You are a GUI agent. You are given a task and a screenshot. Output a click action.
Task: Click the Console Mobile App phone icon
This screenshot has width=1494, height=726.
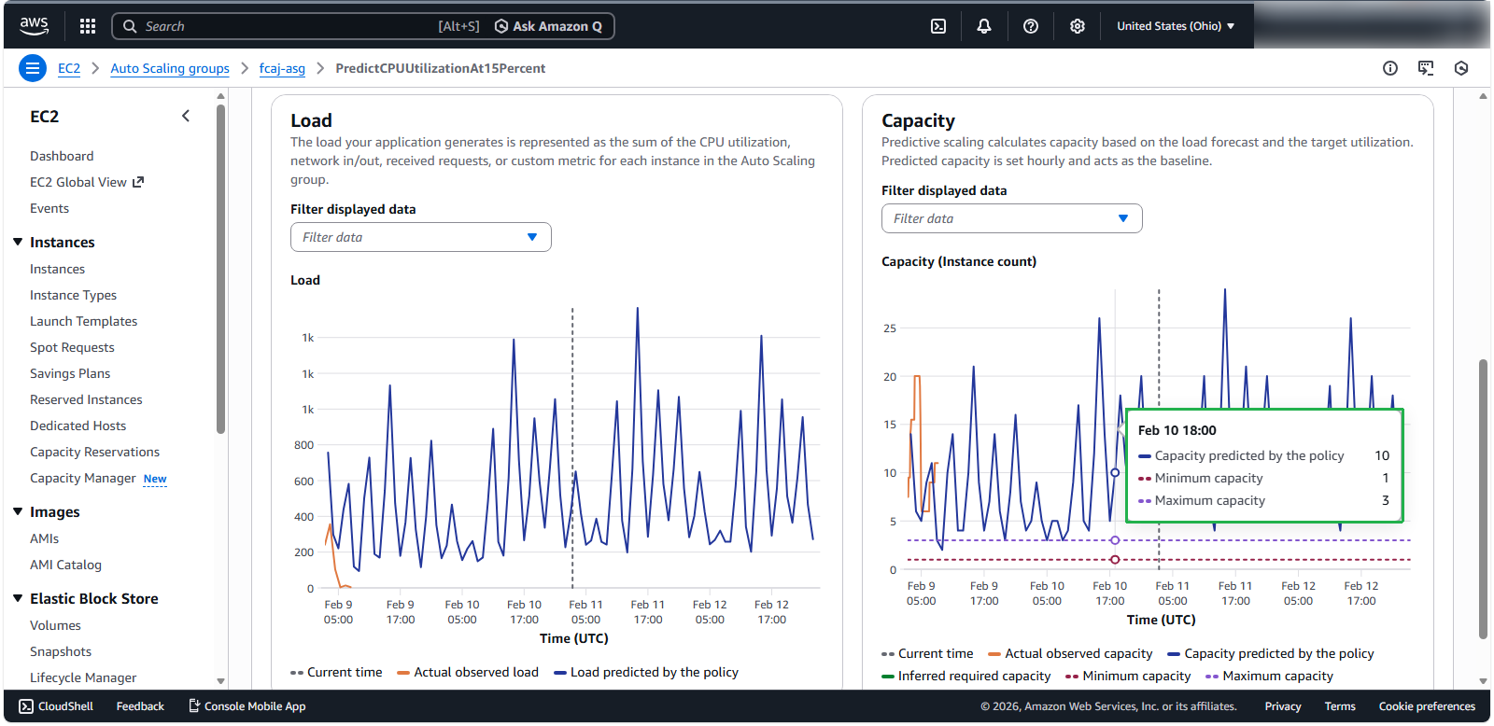click(194, 706)
